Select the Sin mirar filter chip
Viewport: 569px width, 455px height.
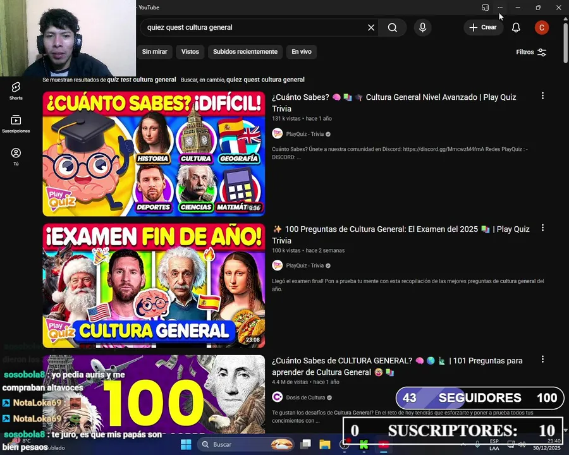pyautogui.click(x=155, y=52)
